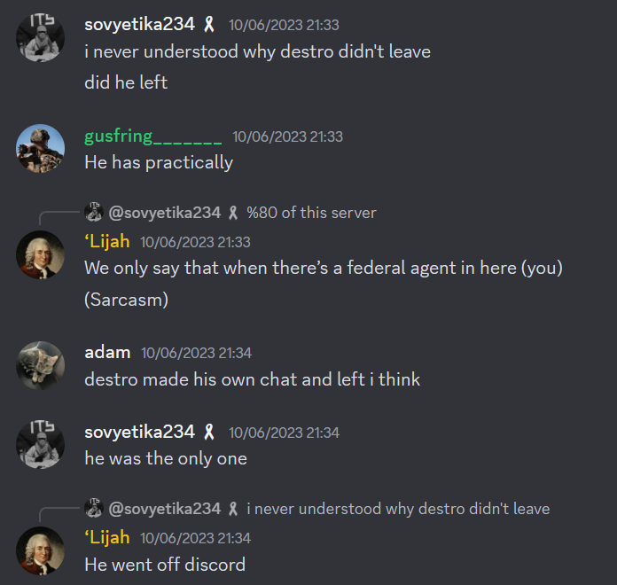The height and width of the screenshot is (585, 617).
Task: Click the adam username
Action: 107,353
